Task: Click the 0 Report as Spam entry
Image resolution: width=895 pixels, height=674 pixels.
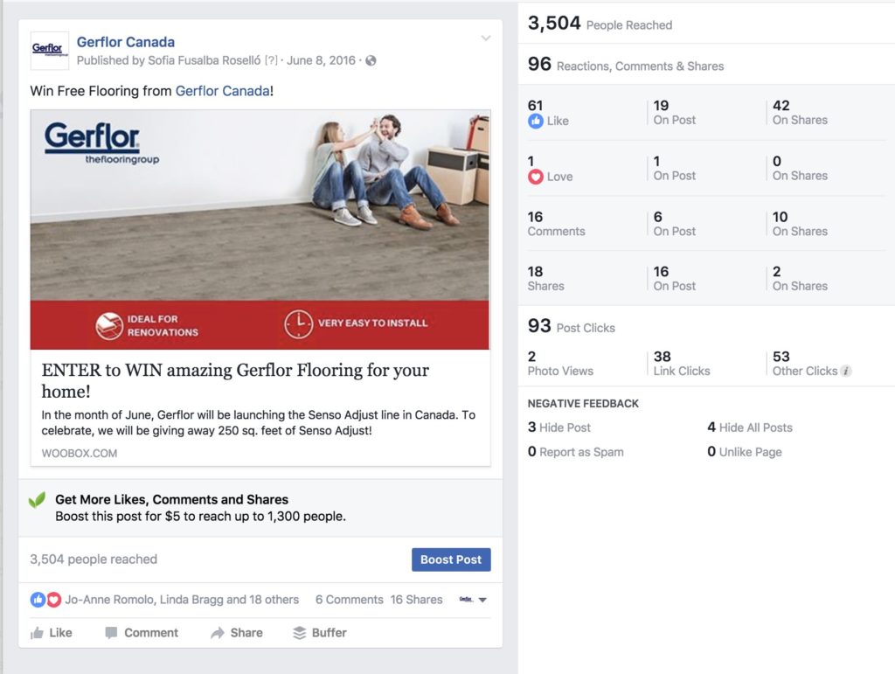Action: tap(575, 452)
